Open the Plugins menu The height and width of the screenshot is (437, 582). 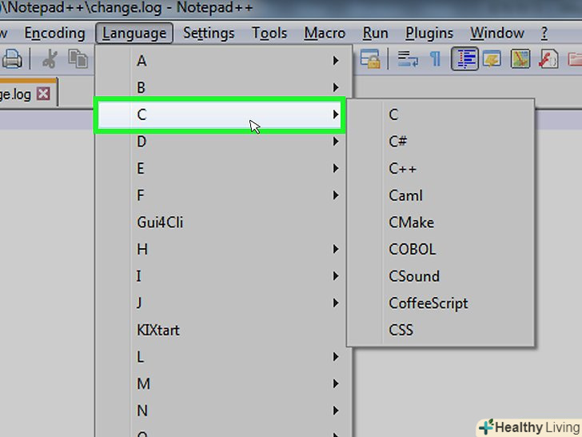click(429, 34)
